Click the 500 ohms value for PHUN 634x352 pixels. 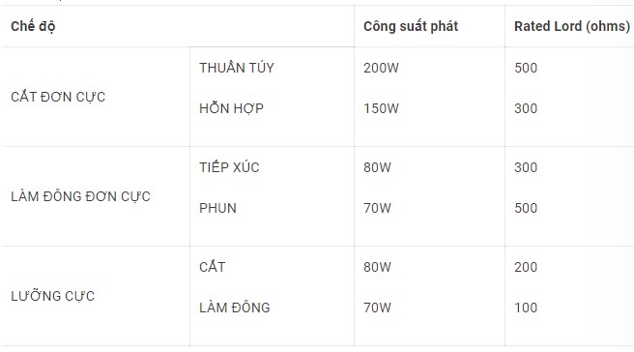coord(526,208)
